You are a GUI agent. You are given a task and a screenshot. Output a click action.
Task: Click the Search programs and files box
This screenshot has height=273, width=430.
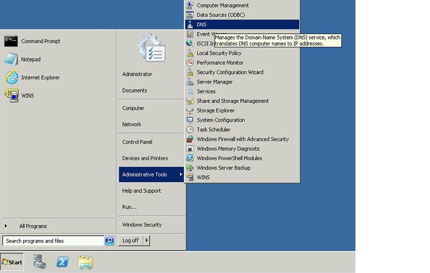click(x=53, y=240)
